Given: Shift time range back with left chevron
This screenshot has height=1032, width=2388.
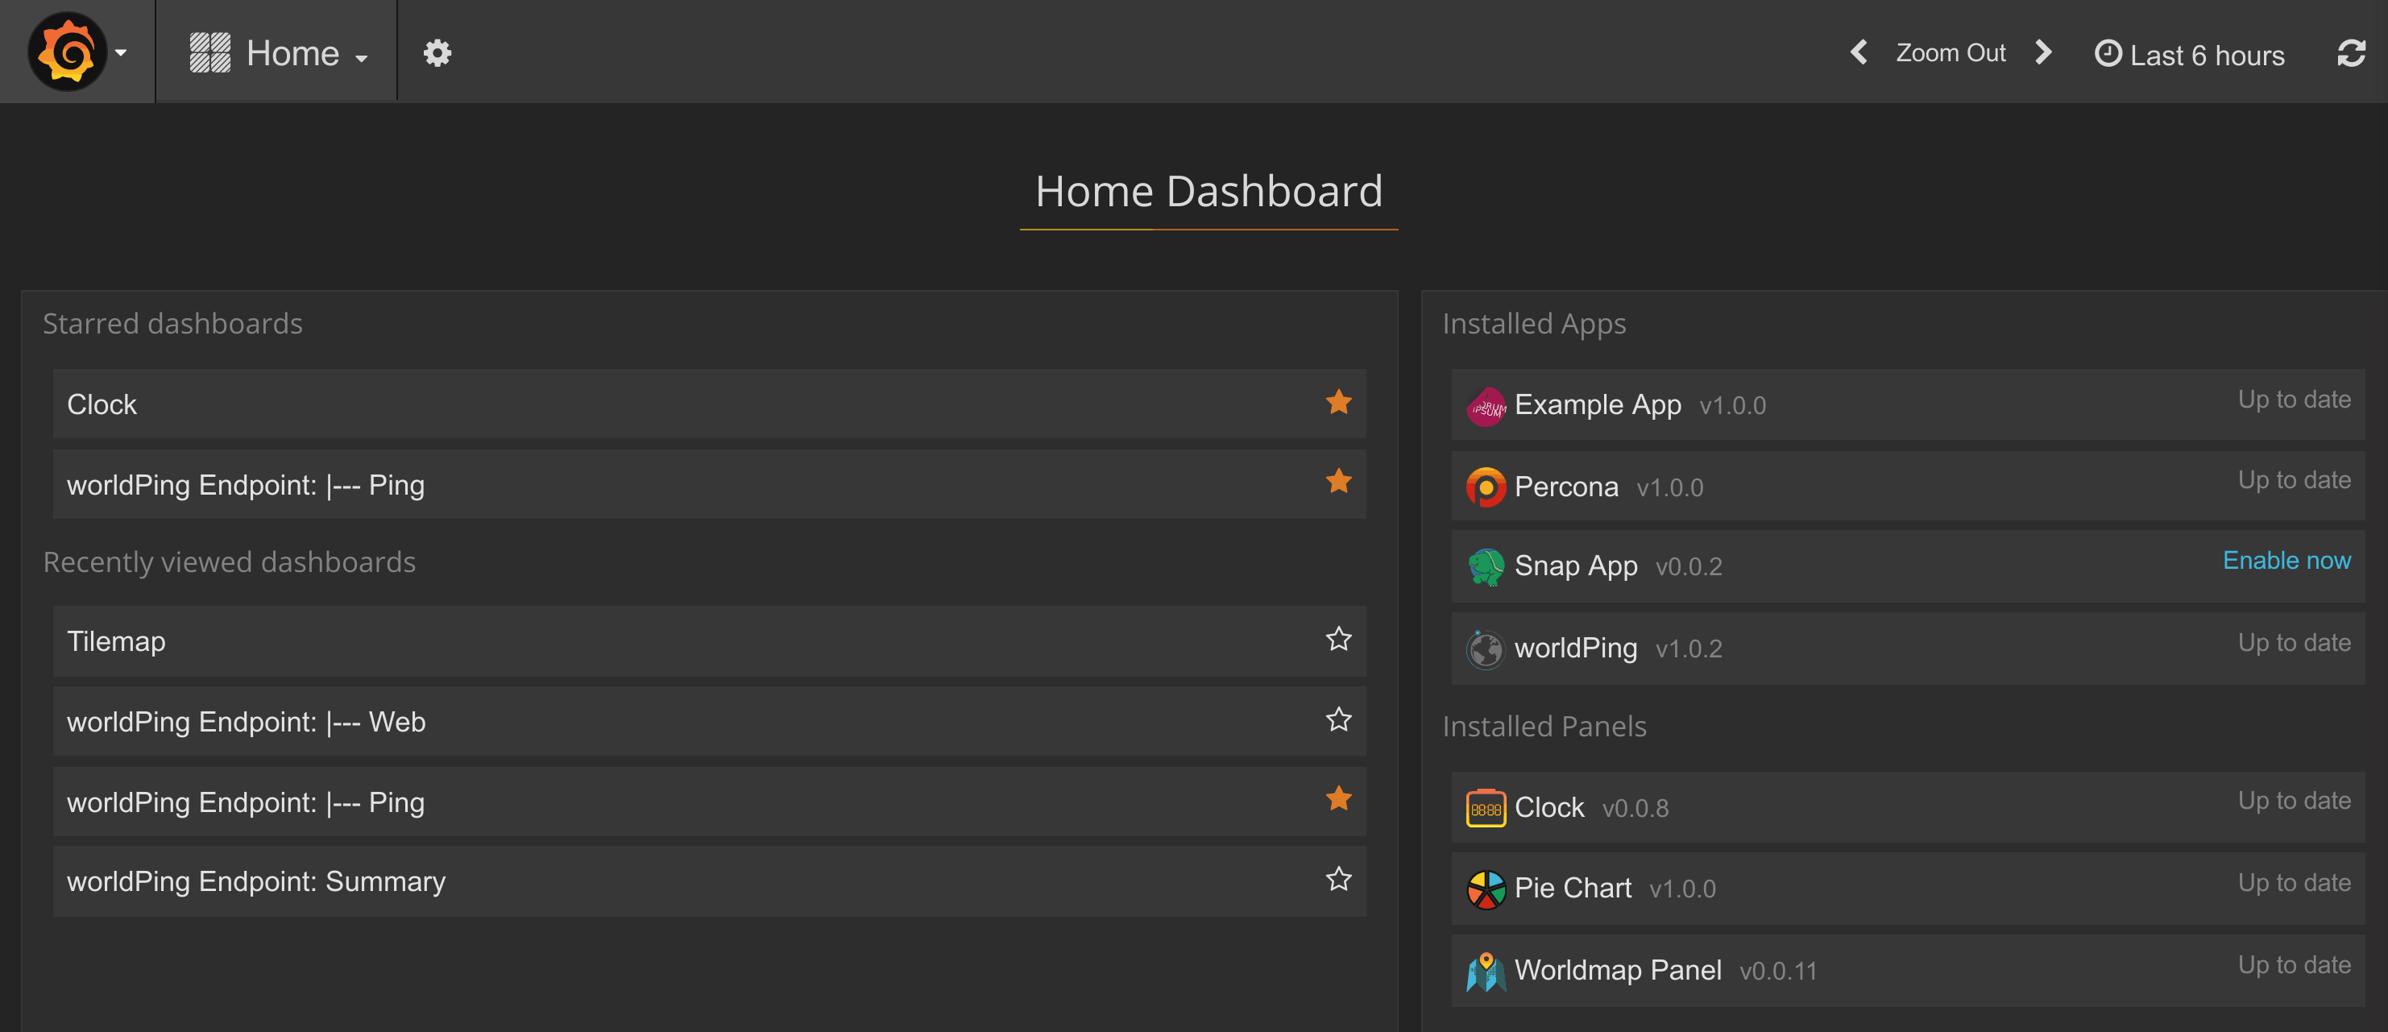Looking at the screenshot, I should pyautogui.click(x=1859, y=52).
